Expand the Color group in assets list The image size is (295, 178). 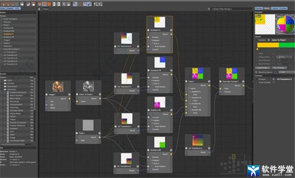[2, 80]
